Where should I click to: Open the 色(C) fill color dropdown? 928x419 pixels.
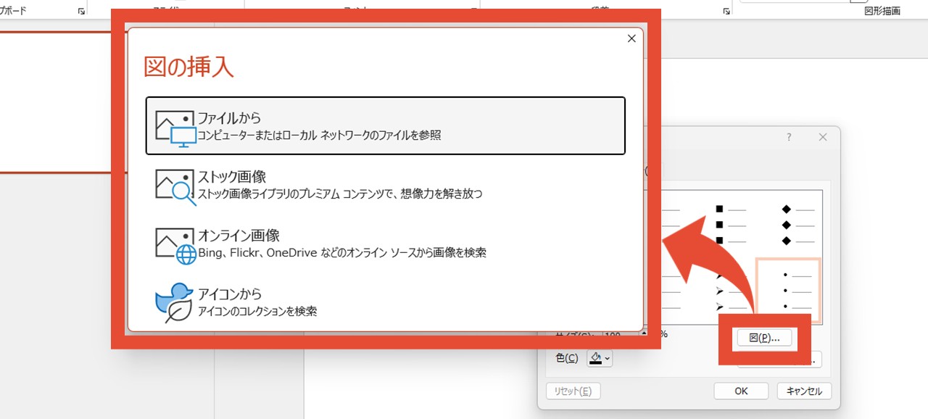600,358
